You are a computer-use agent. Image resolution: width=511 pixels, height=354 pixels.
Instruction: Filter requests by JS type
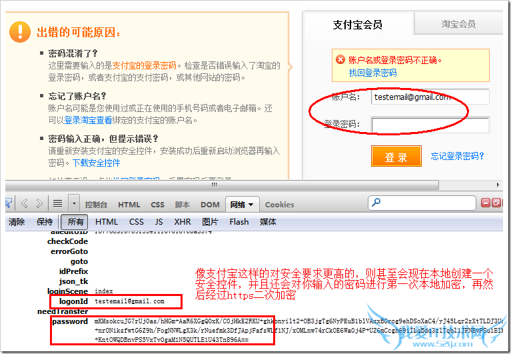click(159, 222)
